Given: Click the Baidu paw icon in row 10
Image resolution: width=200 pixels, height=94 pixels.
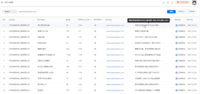Looking at the screenshot, I should (x=176, y=79).
